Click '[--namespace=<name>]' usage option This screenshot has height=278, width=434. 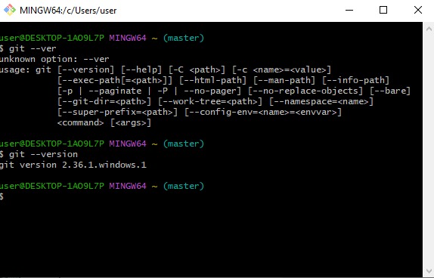[x=321, y=101]
